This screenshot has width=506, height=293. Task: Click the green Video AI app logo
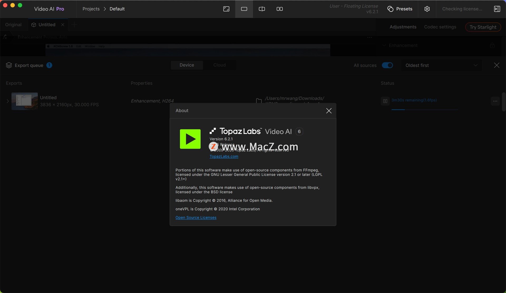(190, 139)
